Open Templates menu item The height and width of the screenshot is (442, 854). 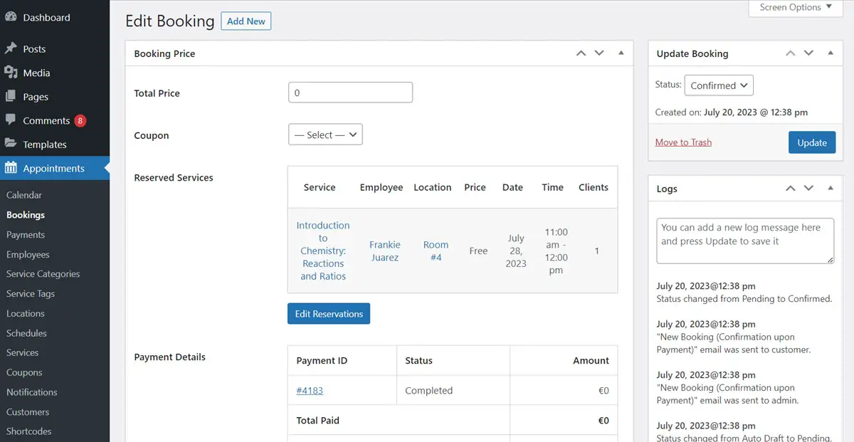coord(45,144)
